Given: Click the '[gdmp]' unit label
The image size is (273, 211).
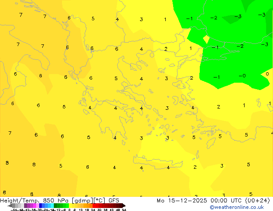Looking at the screenshot, I should tap(83, 201).
